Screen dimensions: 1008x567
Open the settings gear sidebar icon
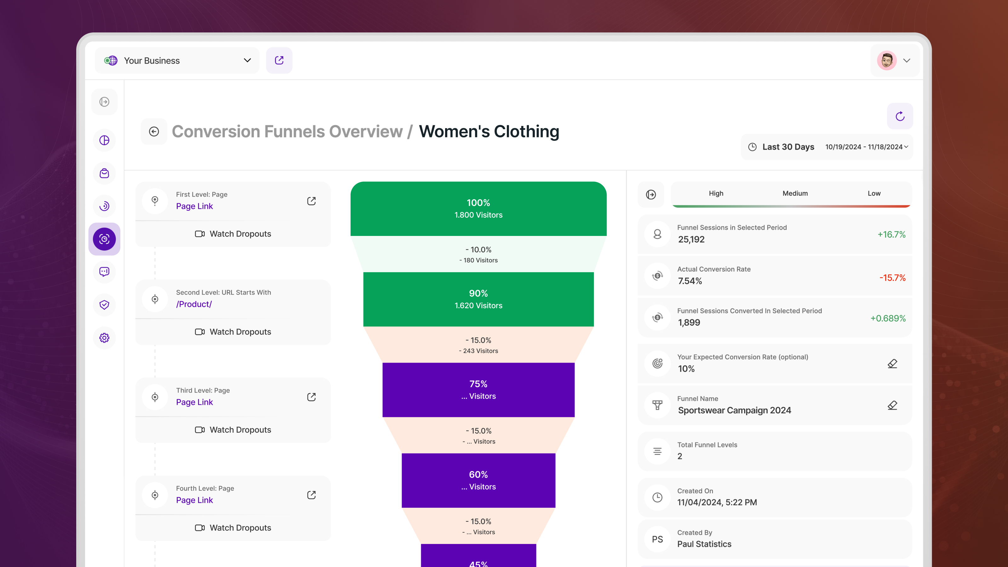pyautogui.click(x=104, y=337)
